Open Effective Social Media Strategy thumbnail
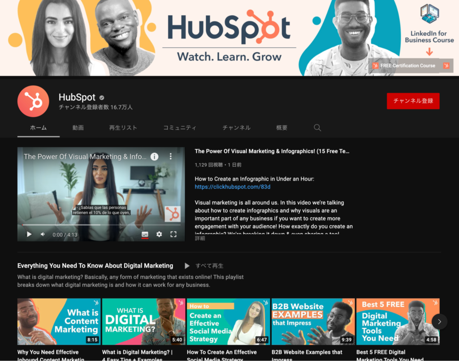The width and height of the screenshot is (459, 361). click(x=228, y=322)
